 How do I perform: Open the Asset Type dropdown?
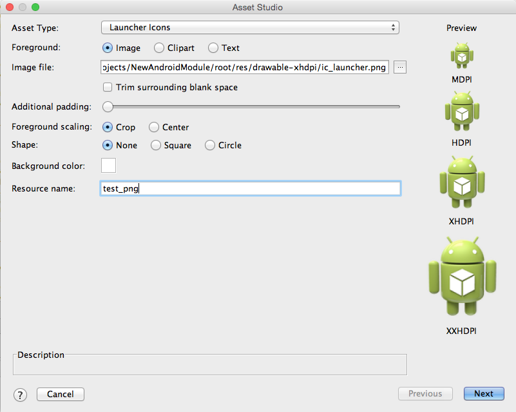[x=250, y=28]
